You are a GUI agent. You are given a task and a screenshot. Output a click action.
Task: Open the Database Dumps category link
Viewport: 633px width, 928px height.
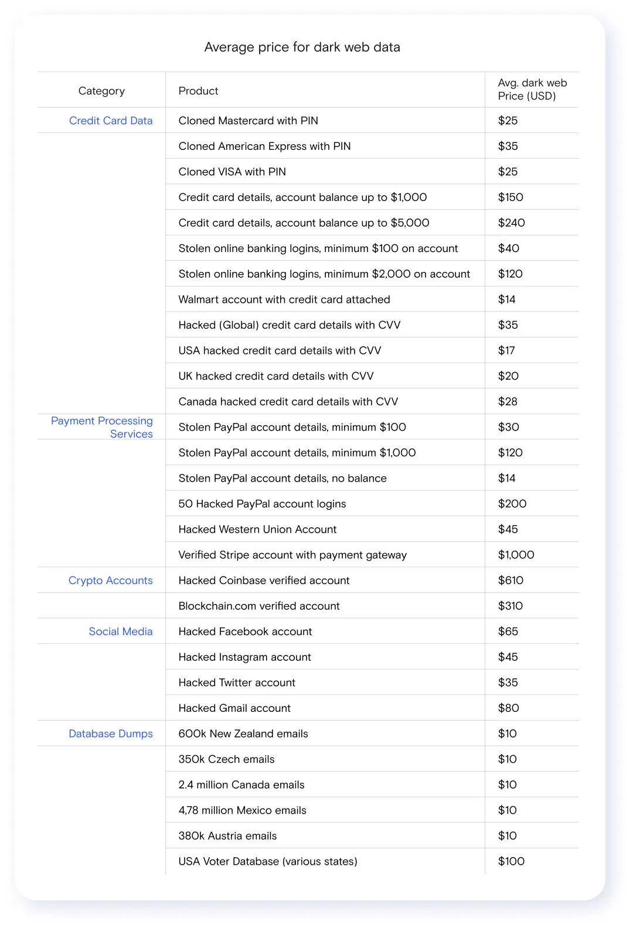pyautogui.click(x=111, y=733)
